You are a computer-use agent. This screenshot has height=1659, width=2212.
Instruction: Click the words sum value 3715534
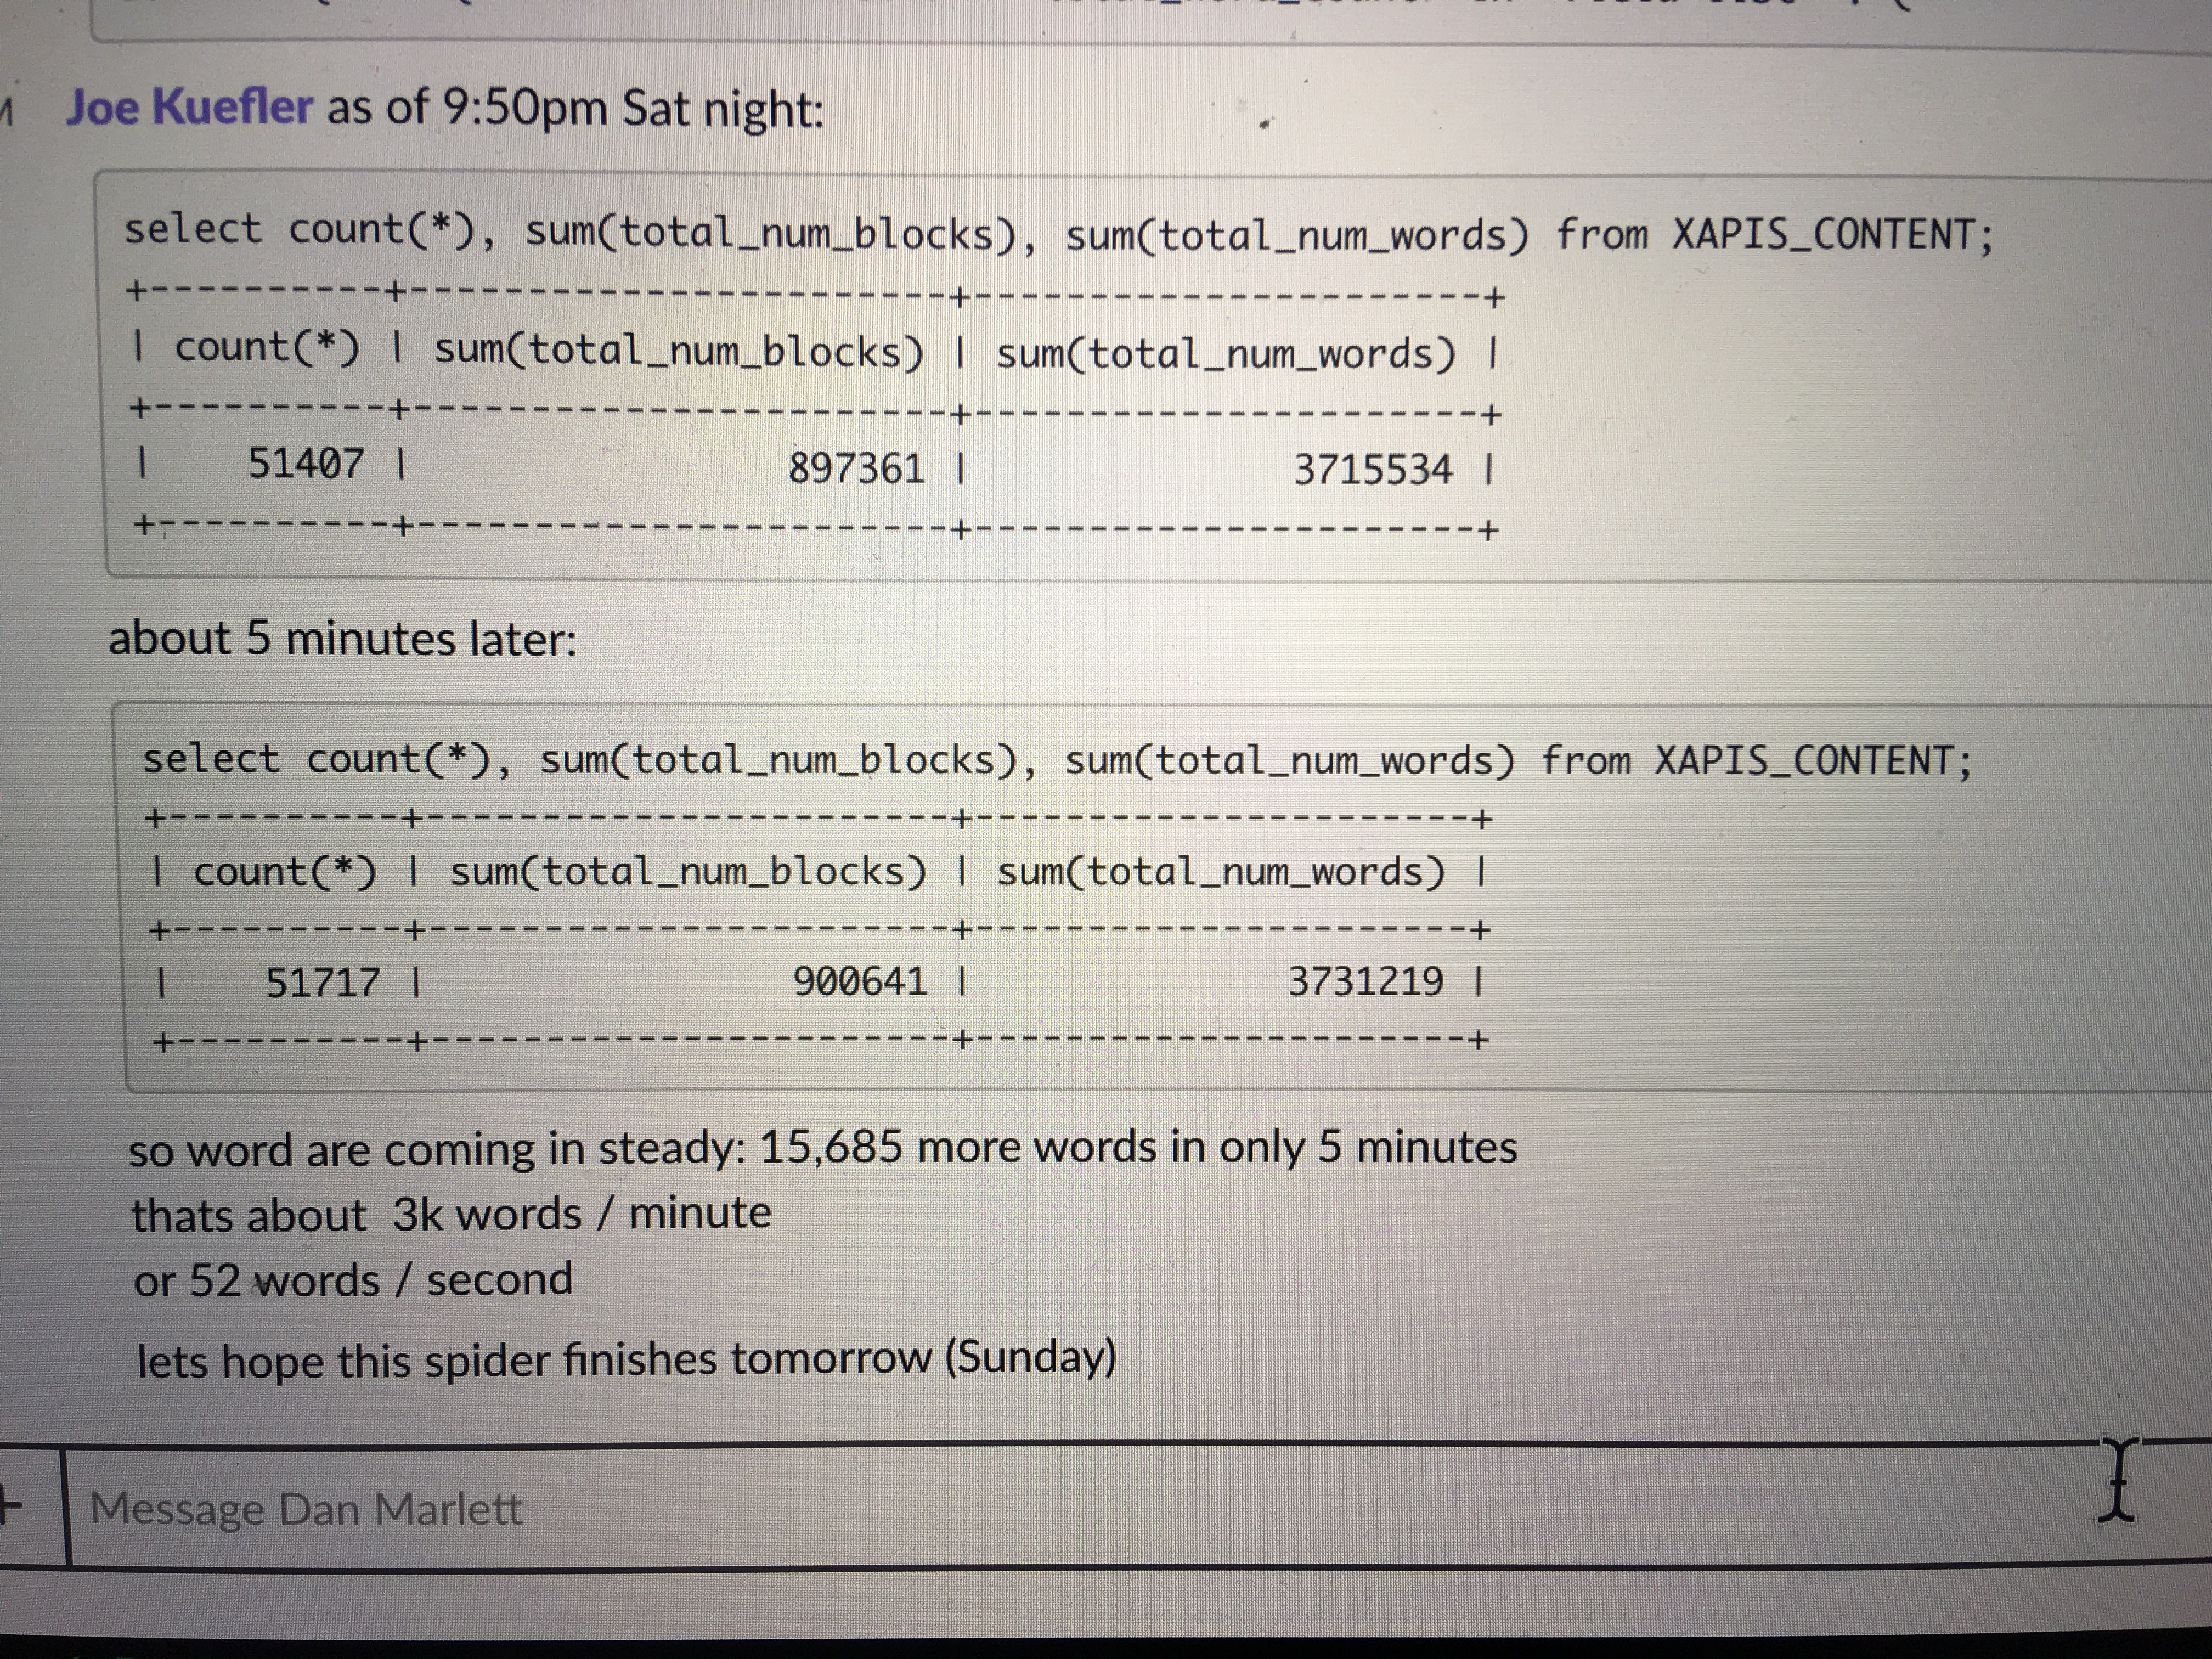pos(1372,469)
